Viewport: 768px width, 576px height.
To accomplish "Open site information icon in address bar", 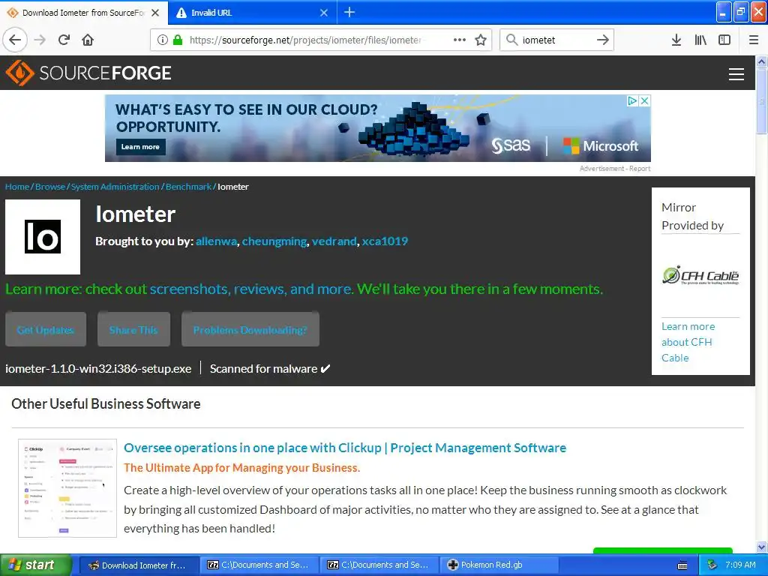I will click(163, 40).
